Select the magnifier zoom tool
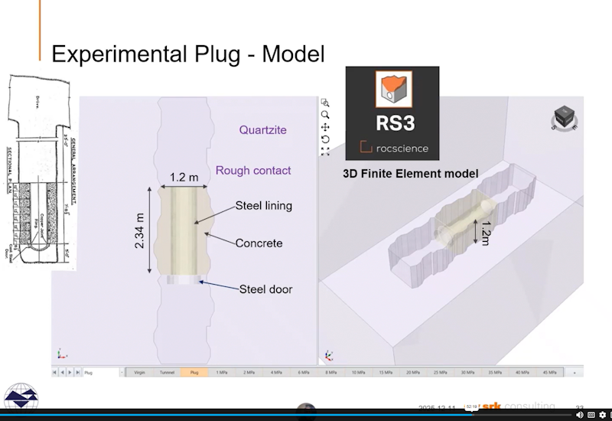The width and height of the screenshot is (612, 421). click(325, 115)
